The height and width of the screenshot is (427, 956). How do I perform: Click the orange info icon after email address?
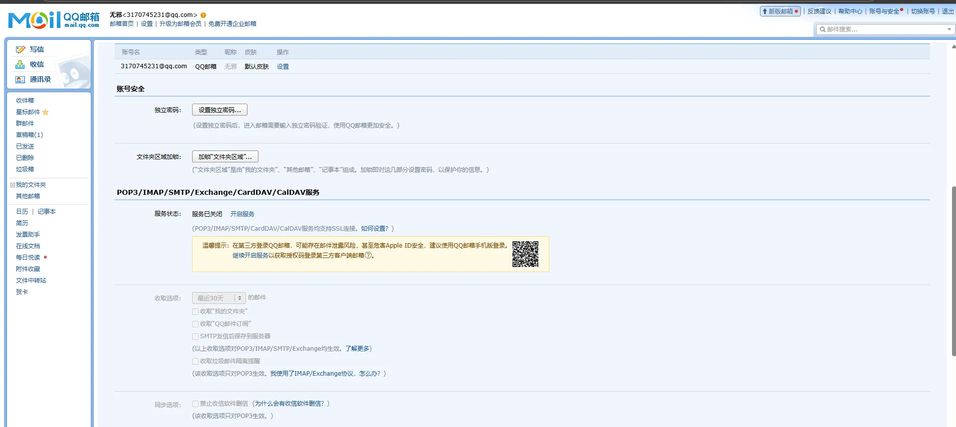pyautogui.click(x=203, y=15)
